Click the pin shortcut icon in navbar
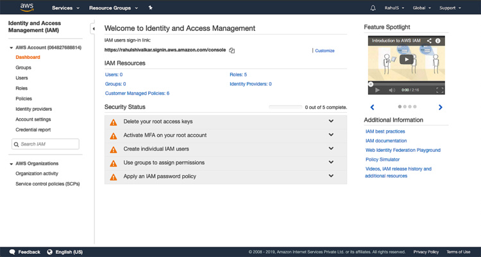The height and width of the screenshot is (257, 481). click(x=150, y=8)
